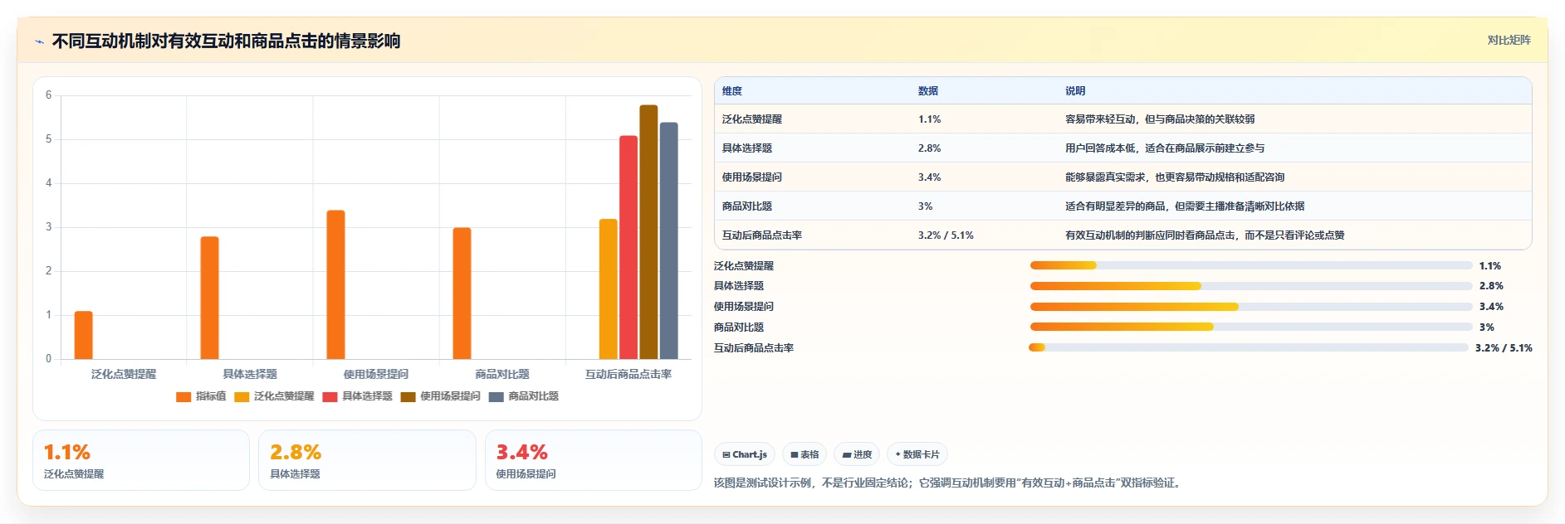Click the 对比矩阵 label in the header

click(x=1509, y=40)
